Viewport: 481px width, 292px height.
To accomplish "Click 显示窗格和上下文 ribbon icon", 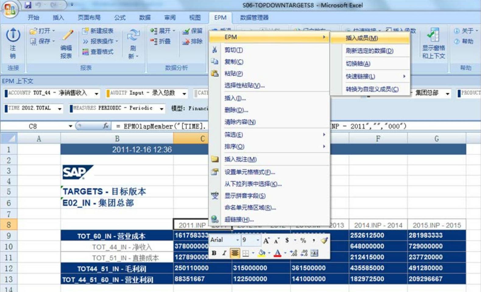I will (433, 35).
